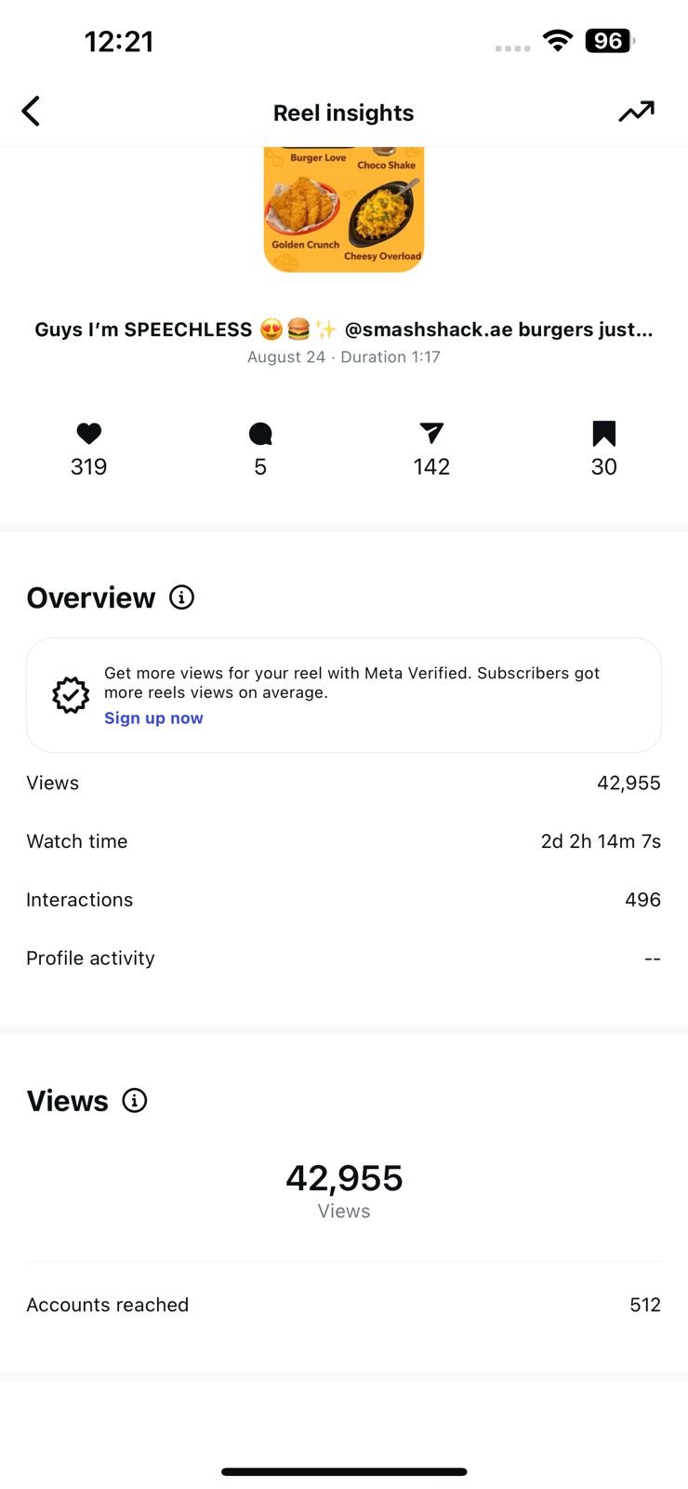The width and height of the screenshot is (688, 1489).
Task: Tap the Meta Verified badge icon
Action: [71, 695]
